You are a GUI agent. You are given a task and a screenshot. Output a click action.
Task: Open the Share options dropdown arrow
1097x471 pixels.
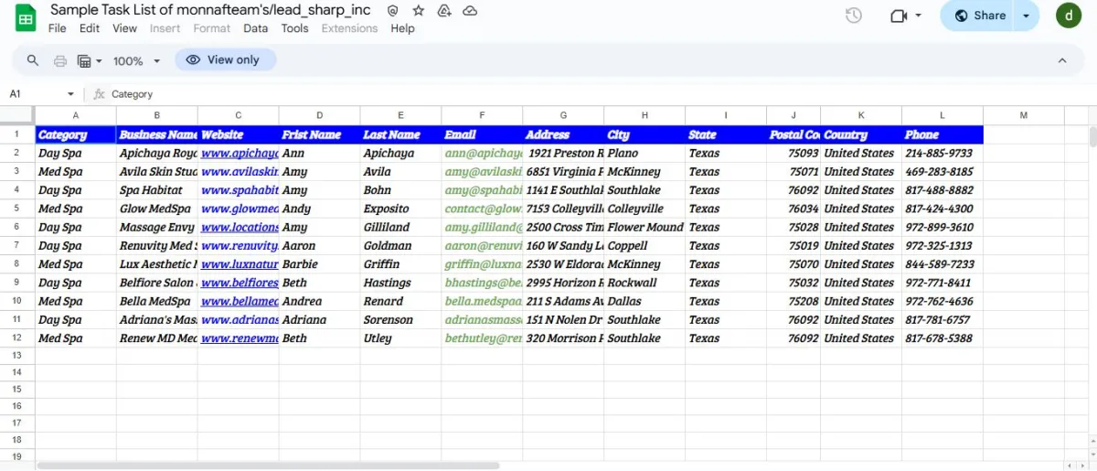tap(1027, 16)
